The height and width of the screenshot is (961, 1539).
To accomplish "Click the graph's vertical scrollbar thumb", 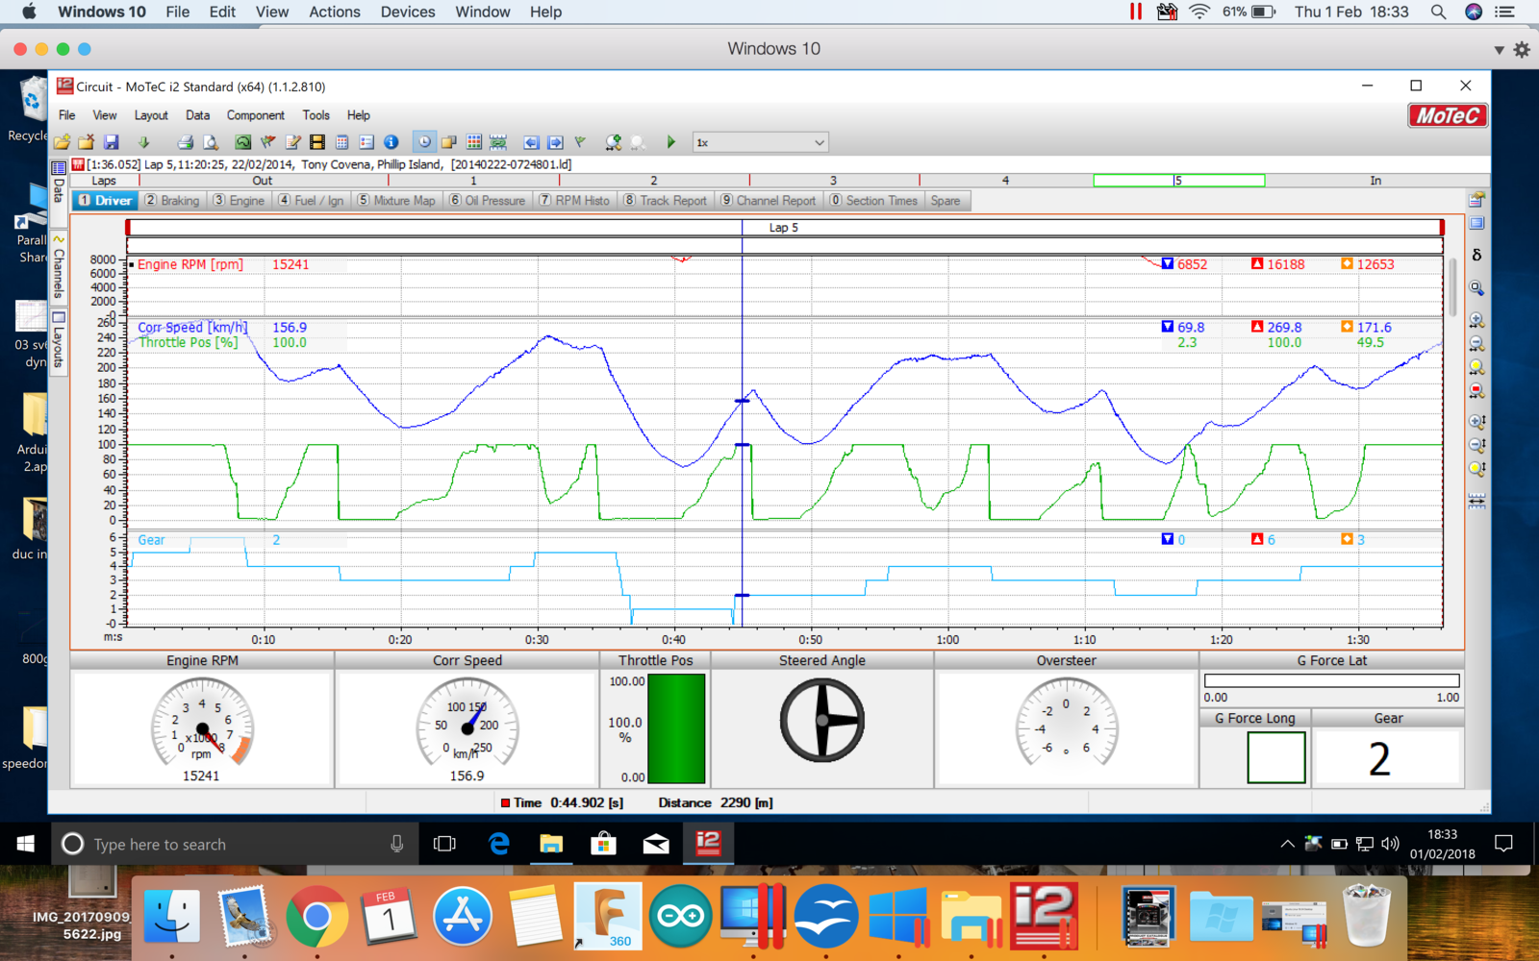I will (x=1452, y=286).
